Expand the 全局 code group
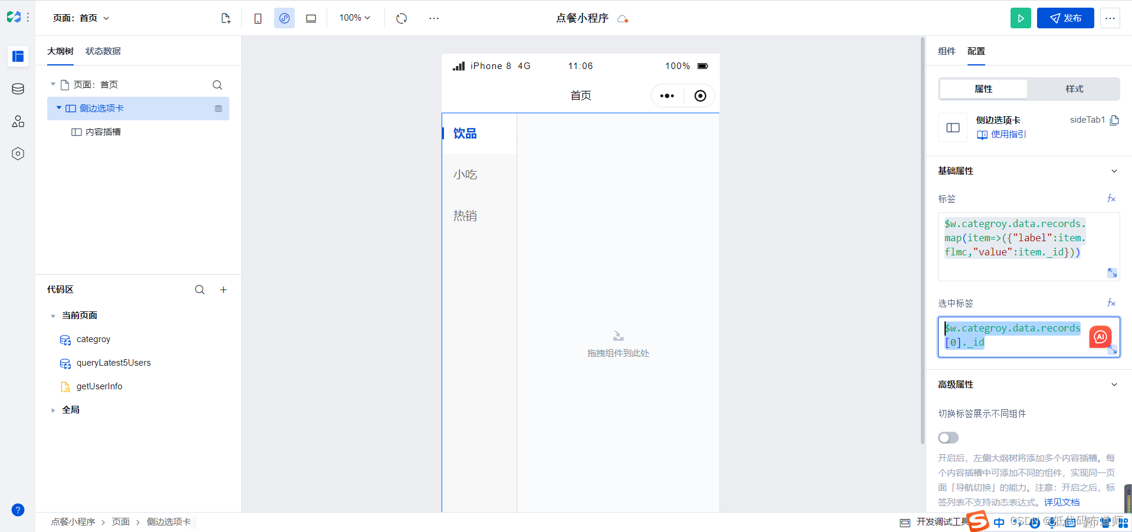The height and width of the screenshot is (532, 1132). click(53, 411)
